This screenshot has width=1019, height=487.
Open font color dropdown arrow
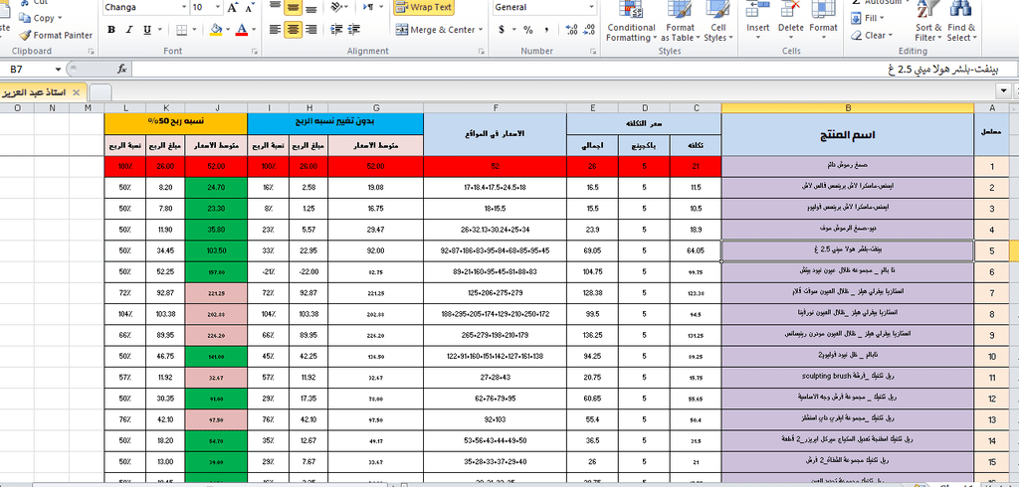click(254, 30)
